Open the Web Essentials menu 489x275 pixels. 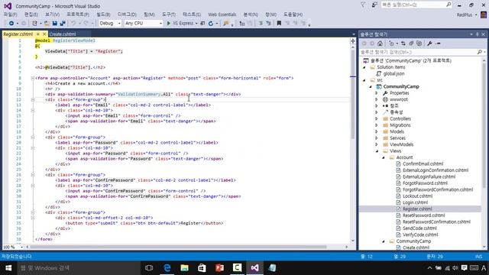pyautogui.click(x=222, y=15)
